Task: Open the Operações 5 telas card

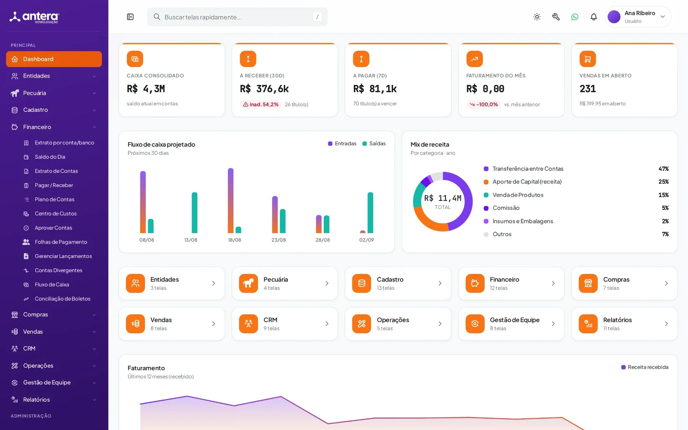Action: (398, 324)
